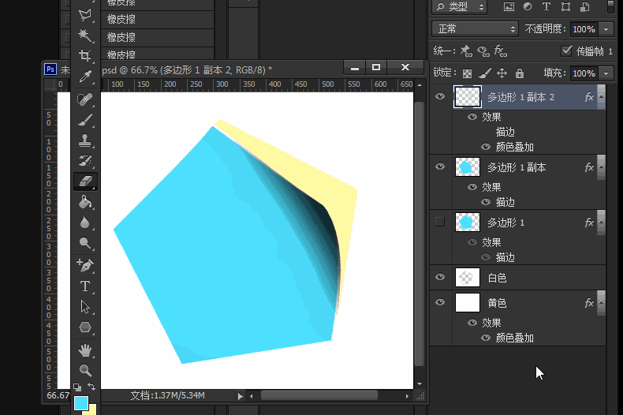Open the 类型 layer filter dropdown
This screenshot has height=415, width=623.
click(459, 6)
